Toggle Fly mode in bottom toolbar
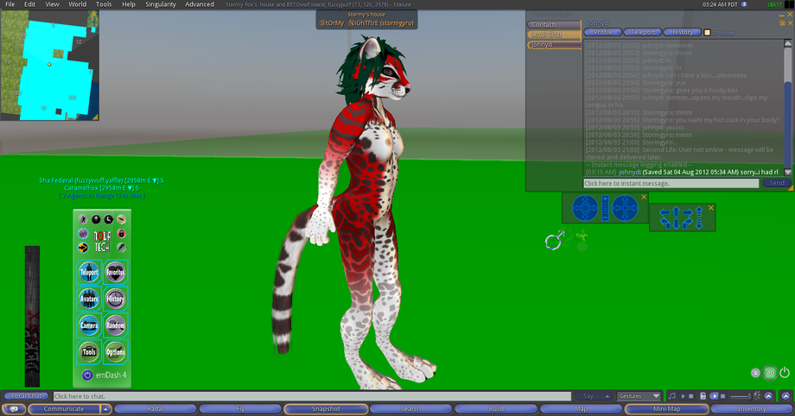 coord(241,409)
